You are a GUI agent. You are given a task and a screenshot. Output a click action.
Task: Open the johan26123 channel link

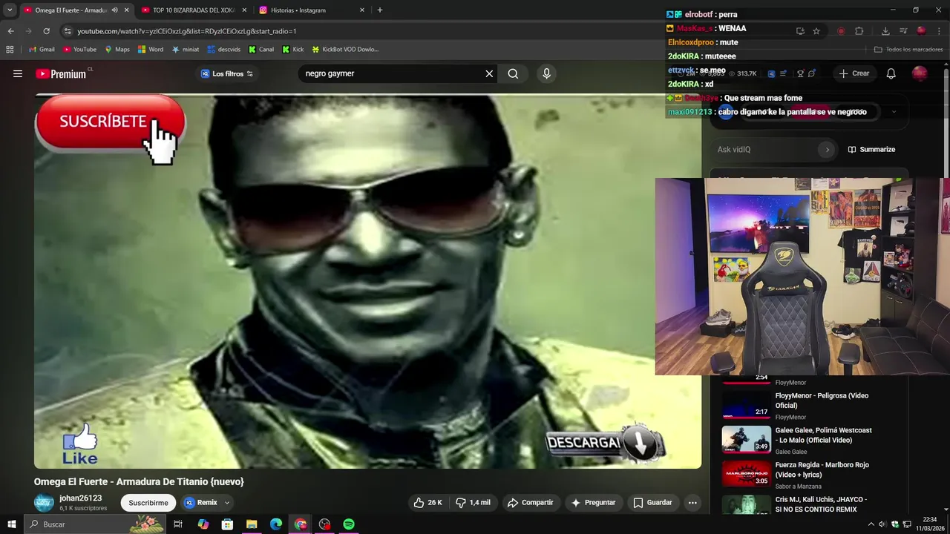(x=80, y=498)
